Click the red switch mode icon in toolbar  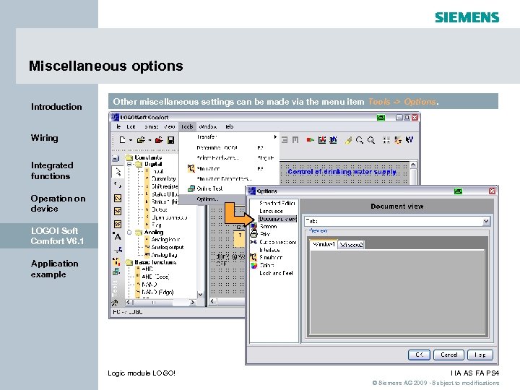click(310, 140)
